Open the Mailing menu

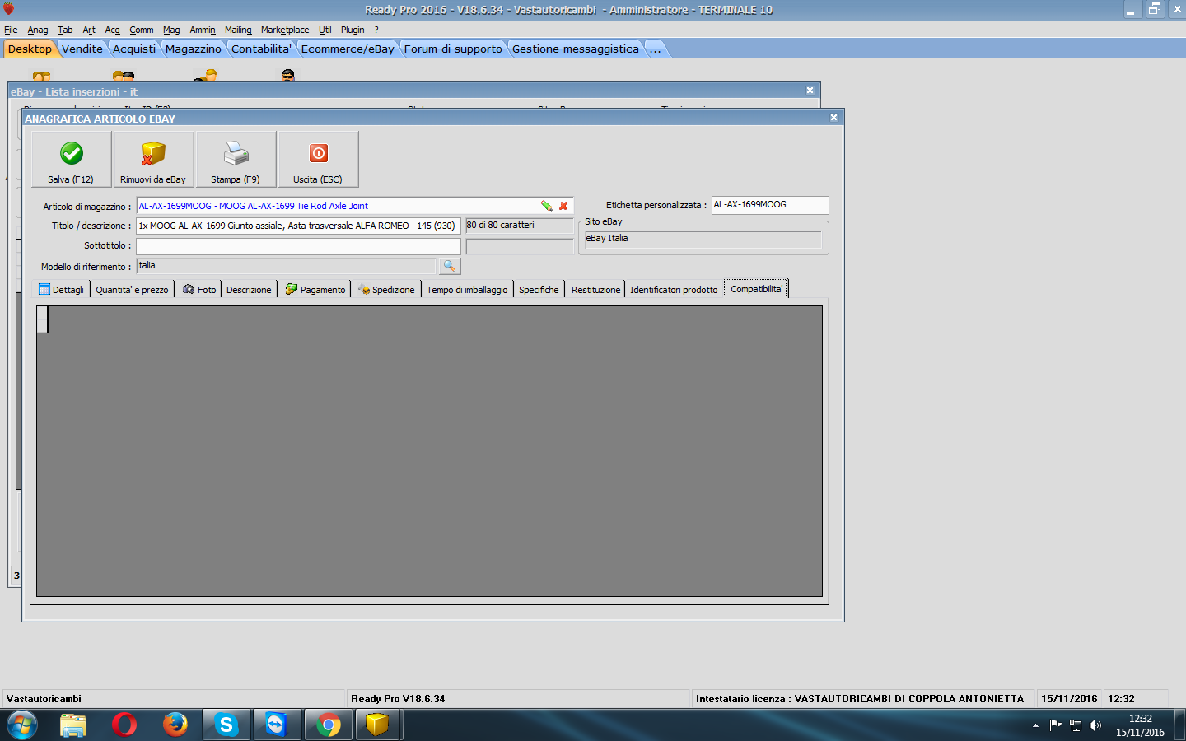(238, 30)
